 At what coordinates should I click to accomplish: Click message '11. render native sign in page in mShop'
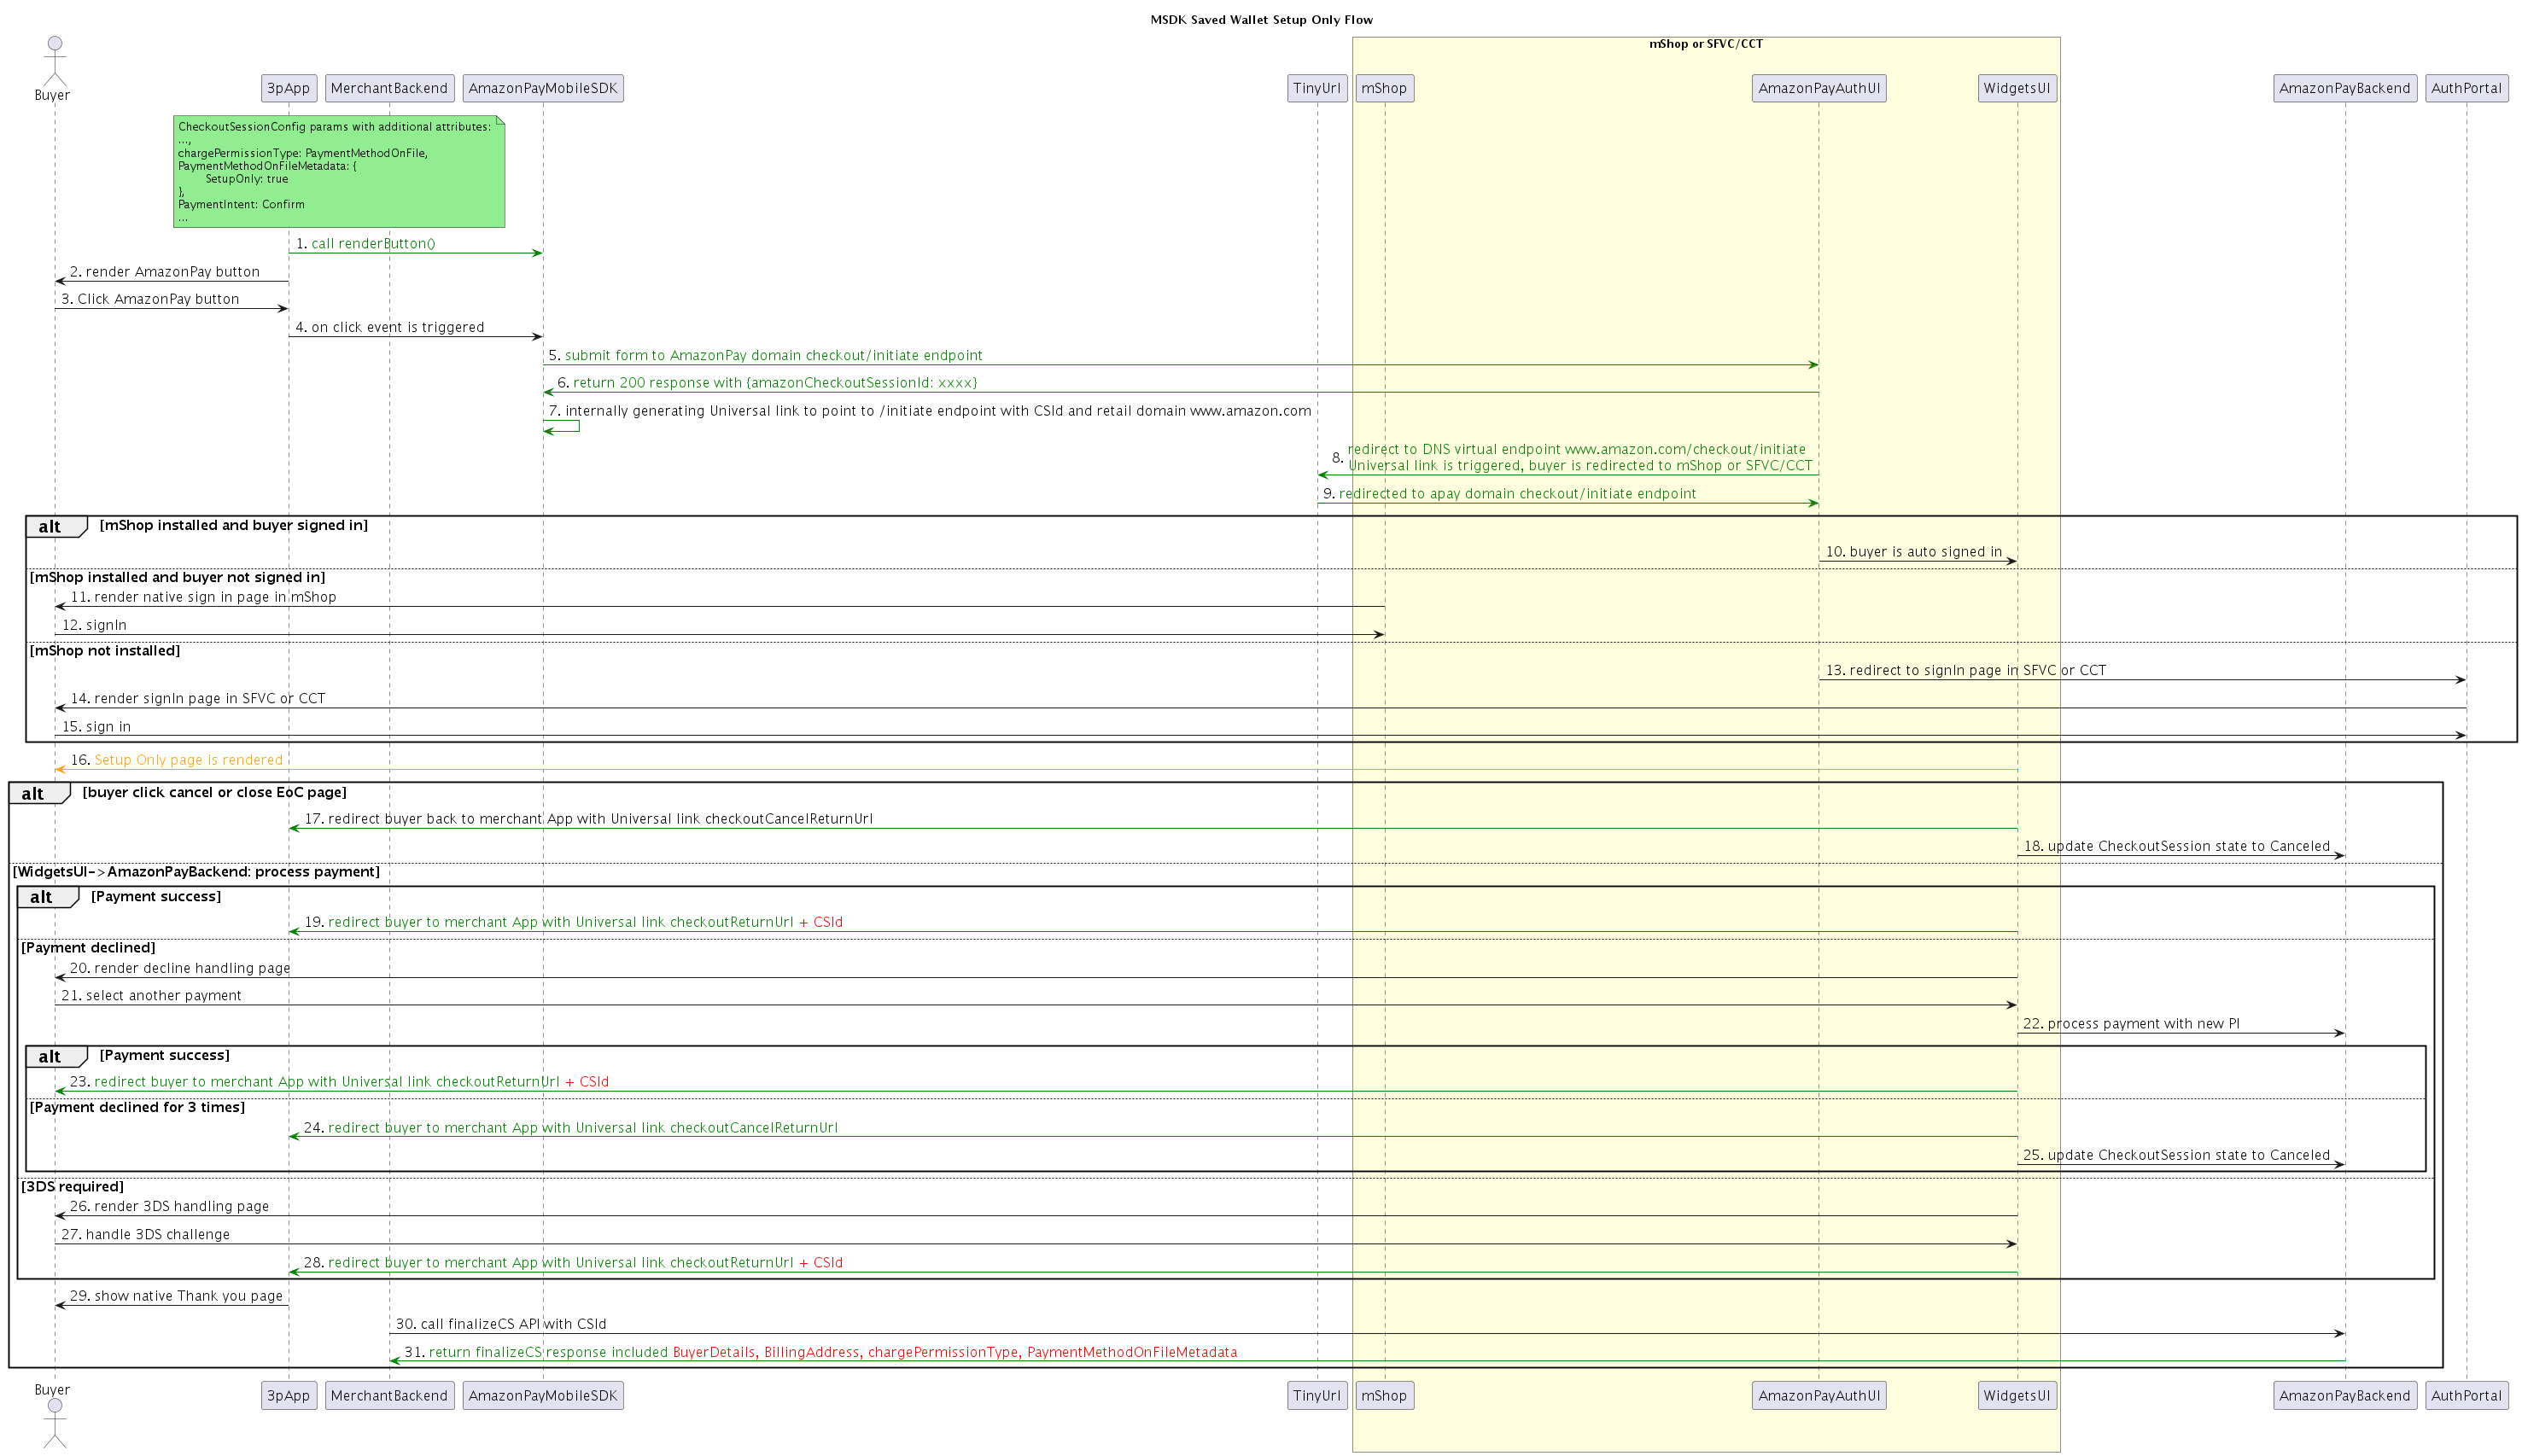pos(203,597)
